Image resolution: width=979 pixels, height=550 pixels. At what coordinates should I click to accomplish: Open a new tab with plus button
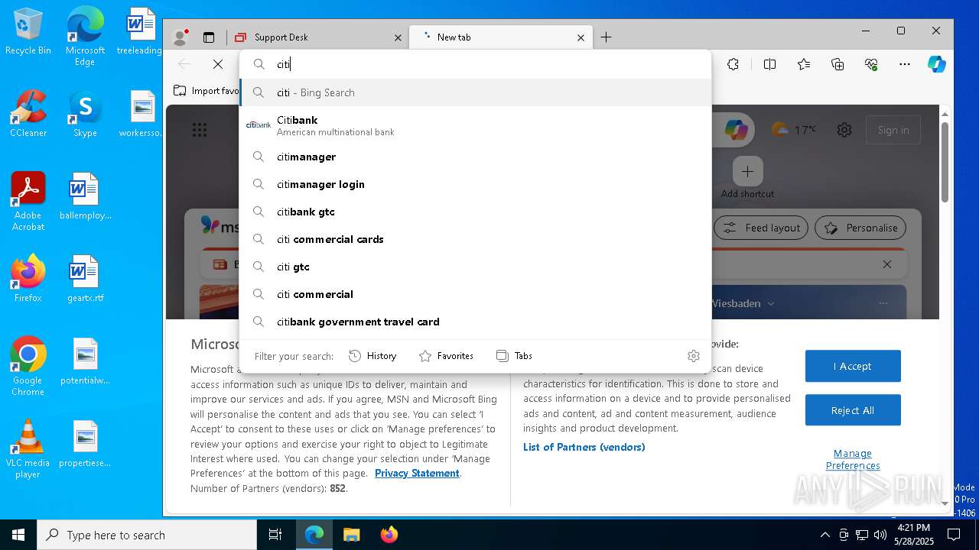pos(606,37)
